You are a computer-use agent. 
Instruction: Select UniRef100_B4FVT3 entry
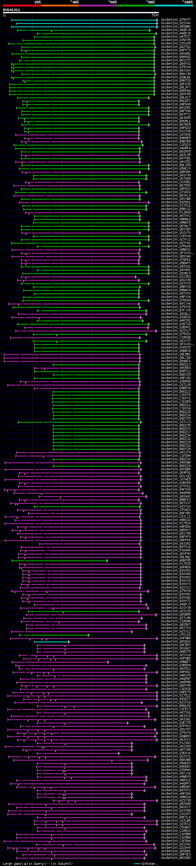coord(176,50)
